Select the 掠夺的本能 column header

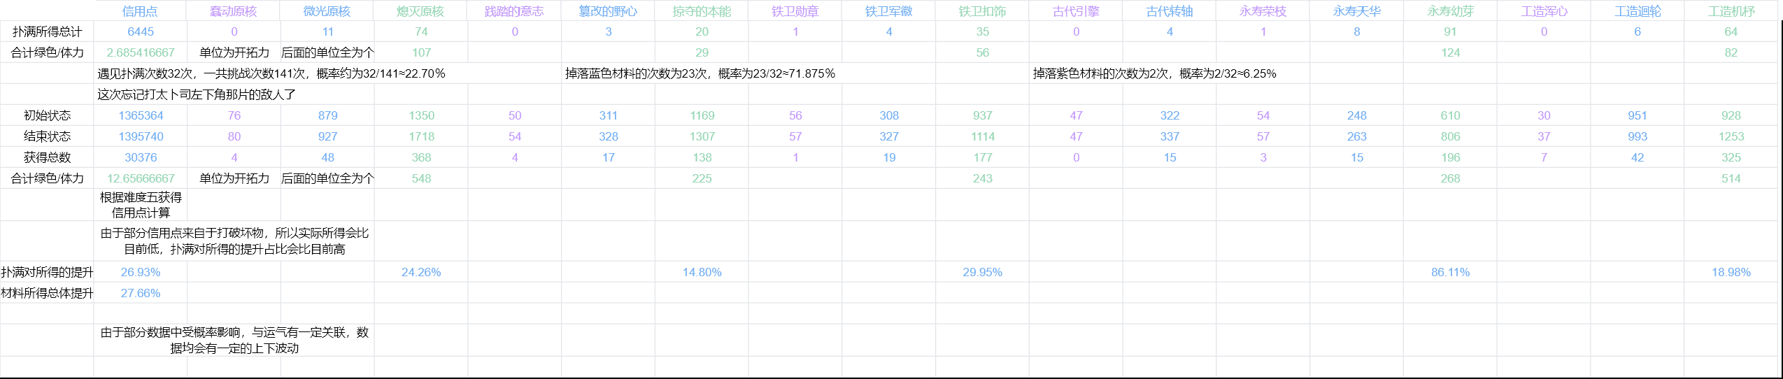coord(702,11)
